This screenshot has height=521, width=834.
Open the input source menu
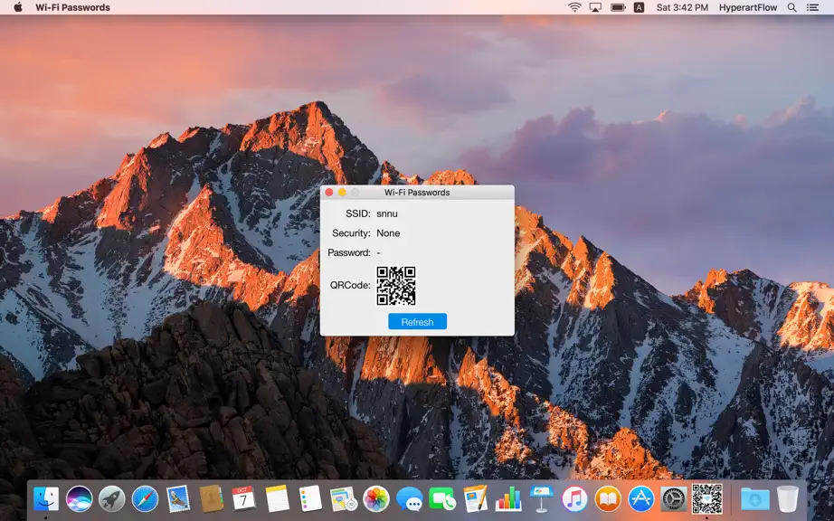(639, 7)
